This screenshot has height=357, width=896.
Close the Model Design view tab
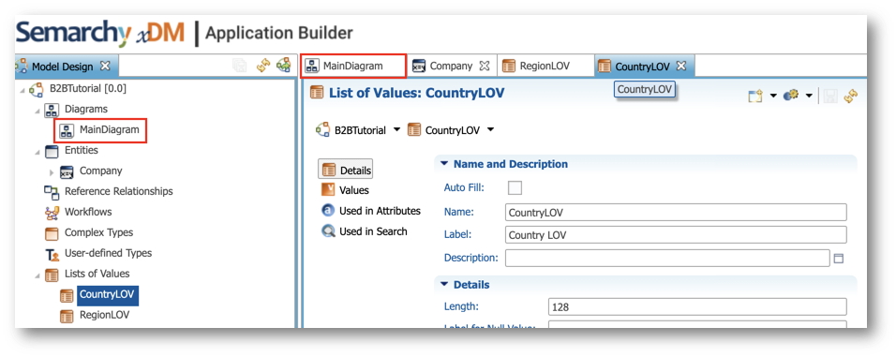105,66
